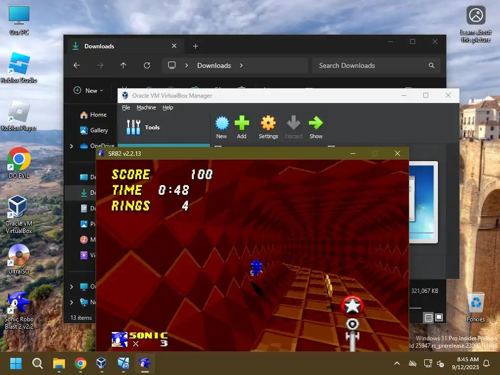Open the UltraISO desktop shortcut

(19, 259)
